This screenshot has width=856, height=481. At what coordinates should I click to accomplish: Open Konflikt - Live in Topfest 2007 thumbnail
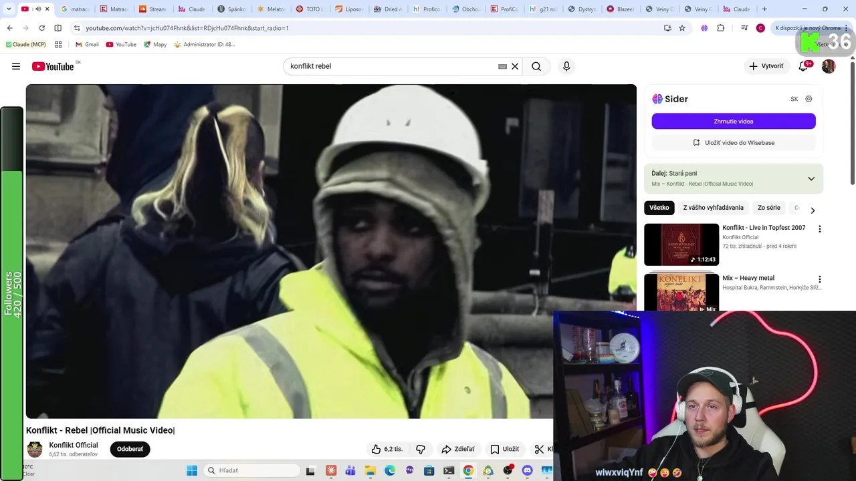(681, 245)
